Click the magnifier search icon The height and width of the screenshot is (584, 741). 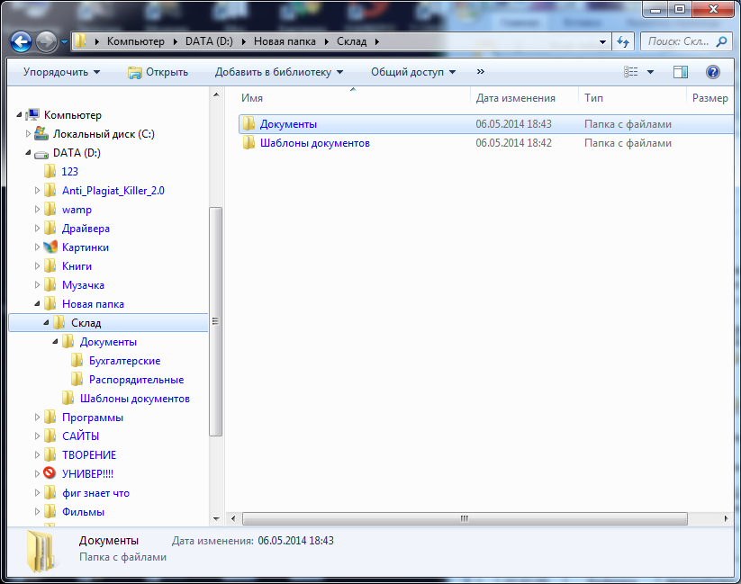pyautogui.click(x=721, y=41)
